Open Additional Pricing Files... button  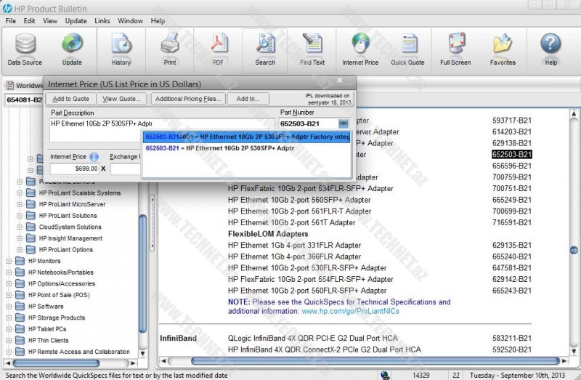(188, 99)
